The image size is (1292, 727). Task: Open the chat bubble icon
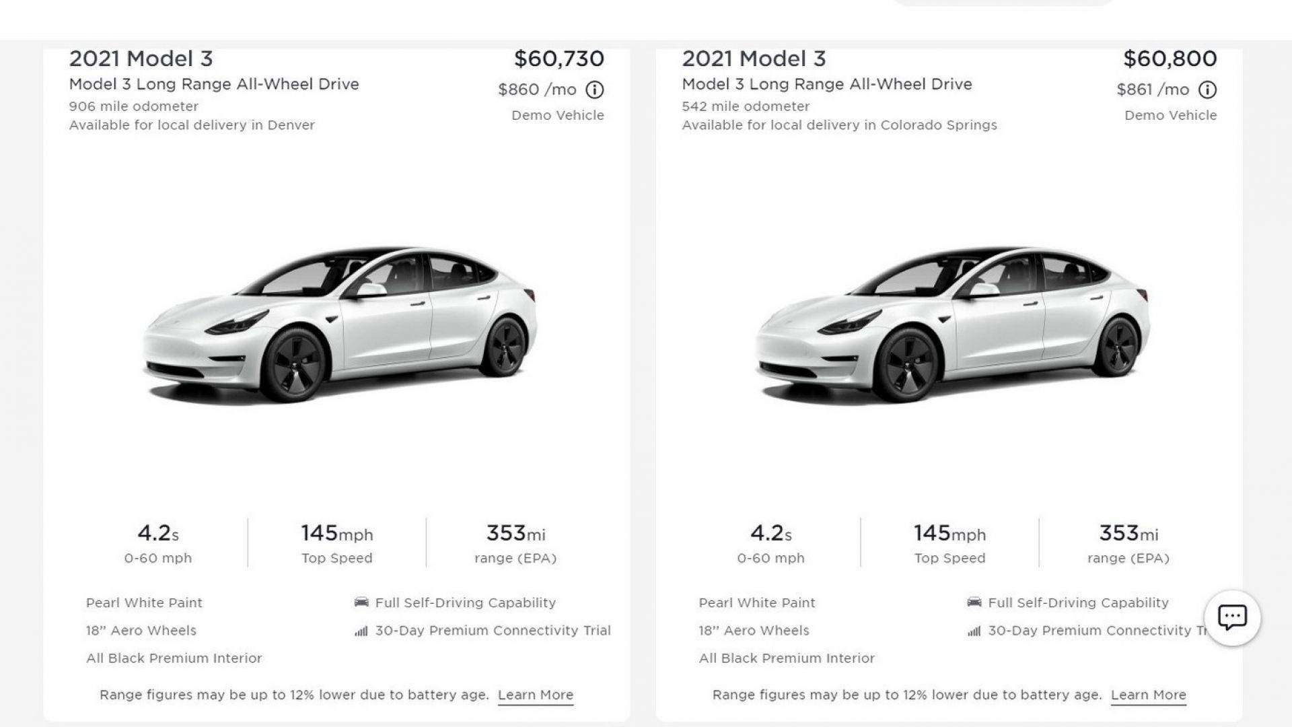tap(1232, 618)
